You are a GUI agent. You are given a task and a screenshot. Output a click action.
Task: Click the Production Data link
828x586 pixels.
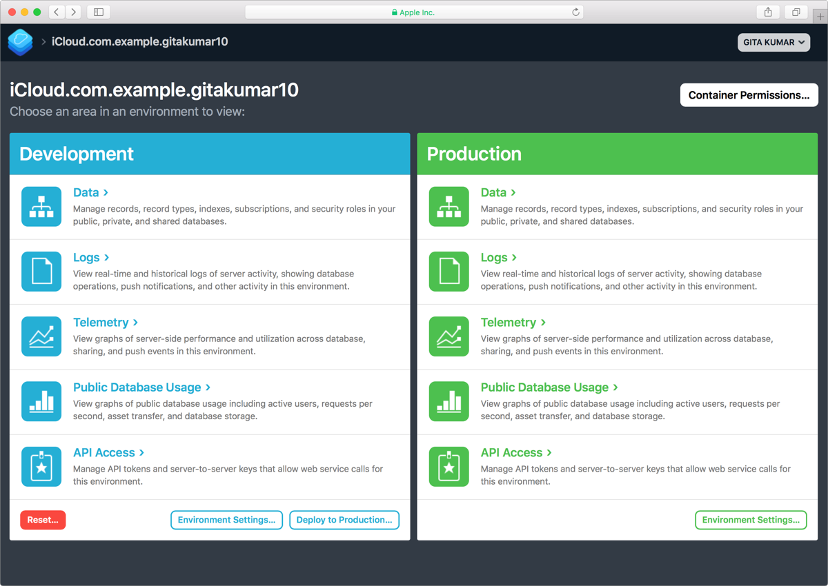[x=499, y=192]
